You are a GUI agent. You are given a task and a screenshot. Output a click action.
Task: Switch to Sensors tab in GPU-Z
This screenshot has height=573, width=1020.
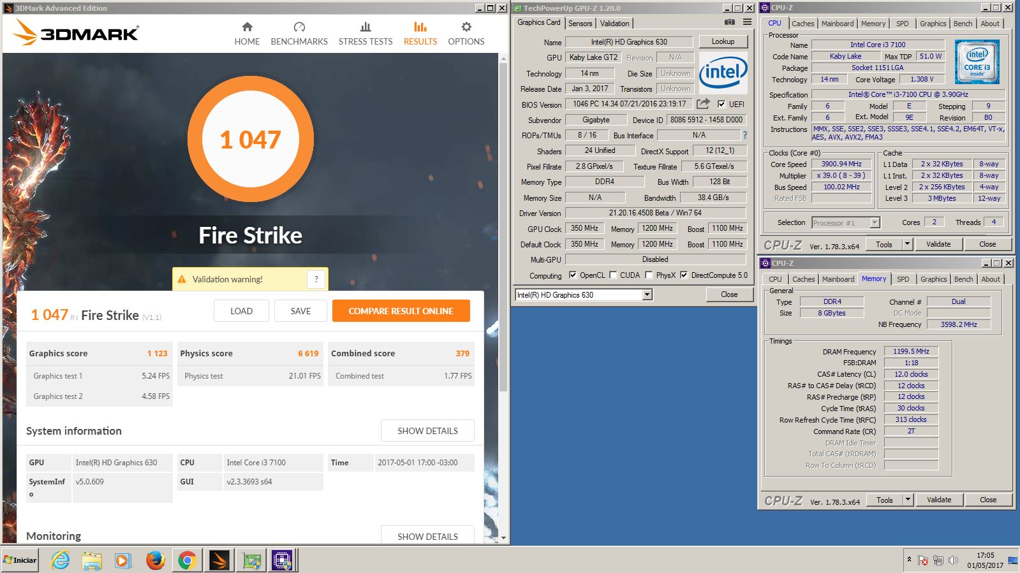[x=580, y=24]
